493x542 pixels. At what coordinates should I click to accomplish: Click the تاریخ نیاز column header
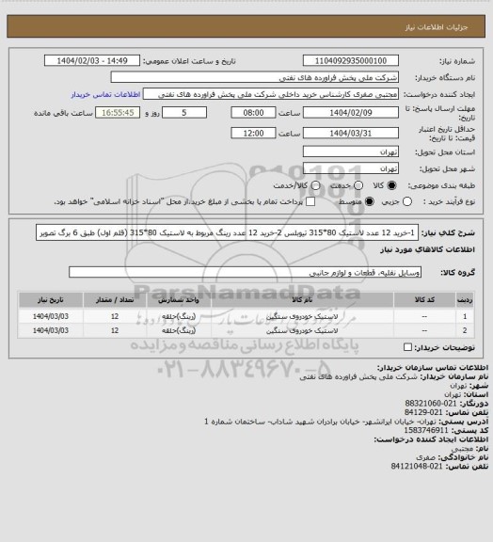click(x=51, y=300)
